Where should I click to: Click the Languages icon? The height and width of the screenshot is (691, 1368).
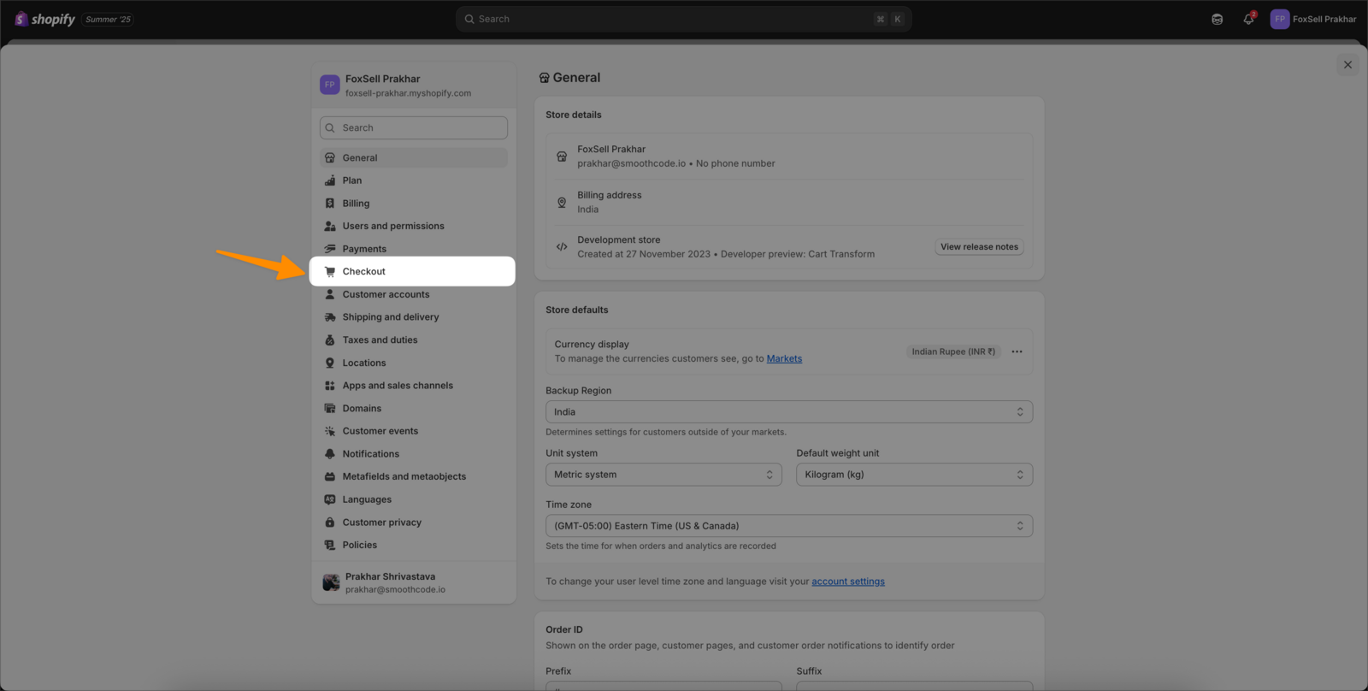click(330, 499)
